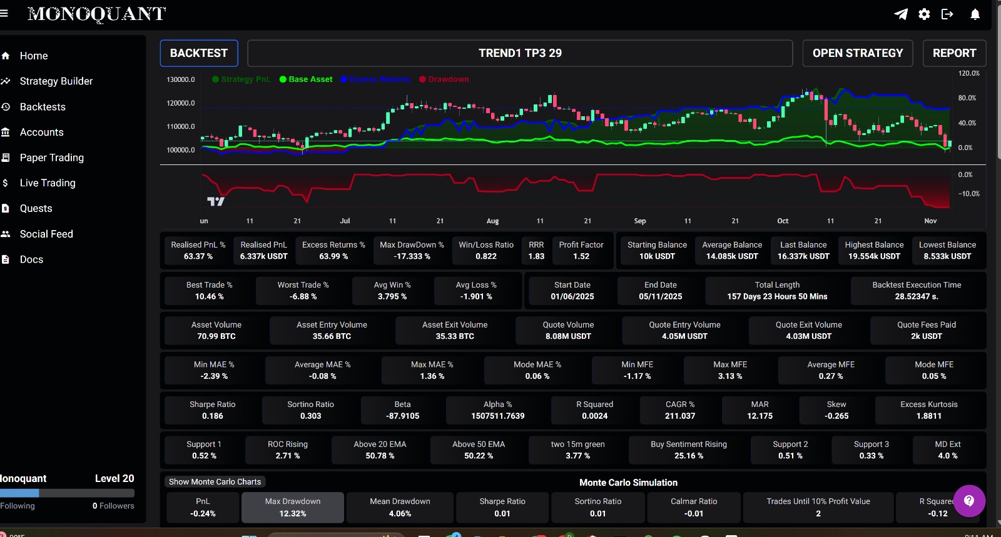Select Monte Carlo Mean Drawdown card
This screenshot has width=1001, height=537.
400,507
